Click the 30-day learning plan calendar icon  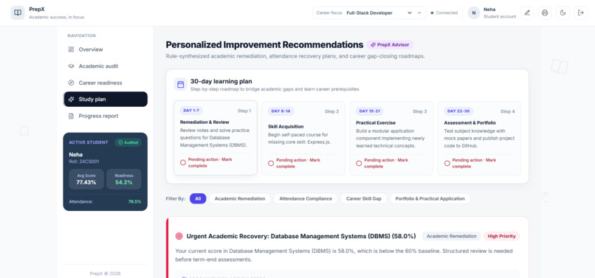click(181, 84)
